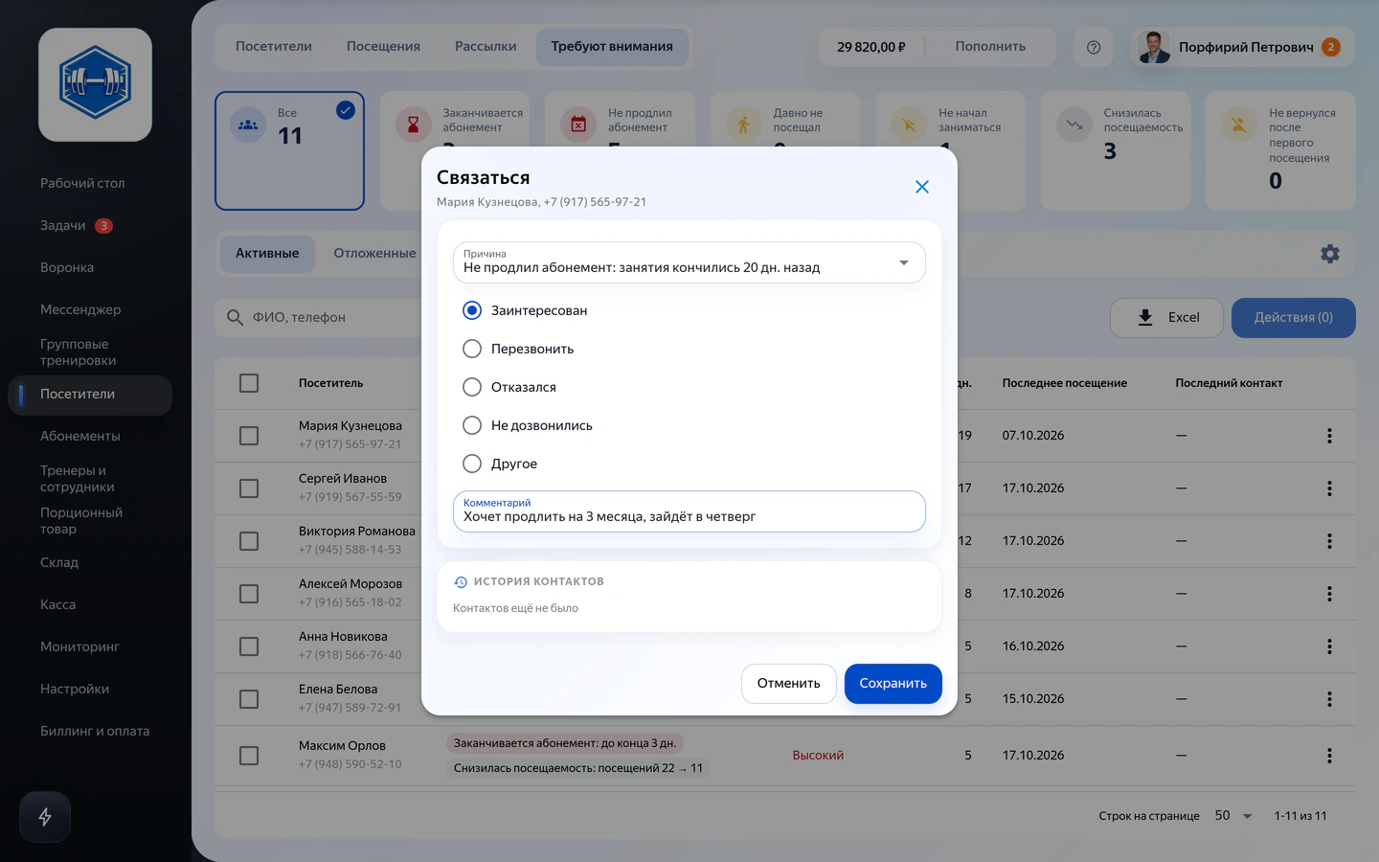Switch to the Рассылки tab

(x=486, y=47)
